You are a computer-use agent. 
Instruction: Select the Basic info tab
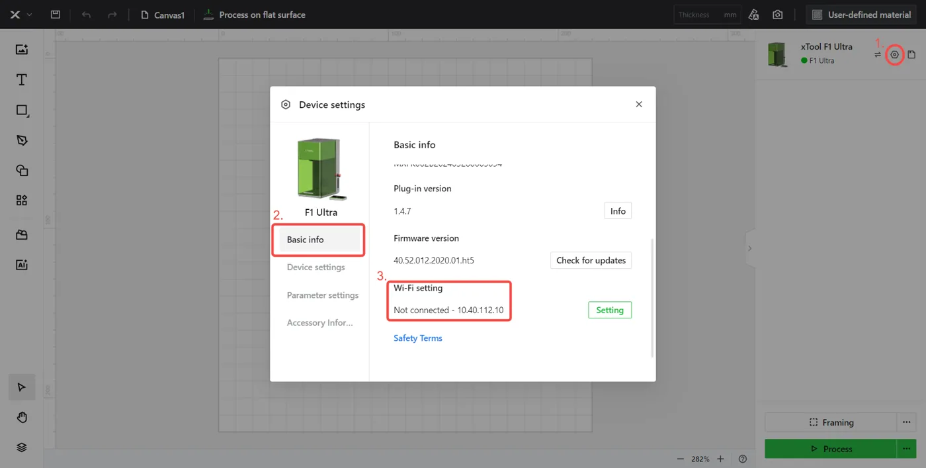tap(319, 240)
